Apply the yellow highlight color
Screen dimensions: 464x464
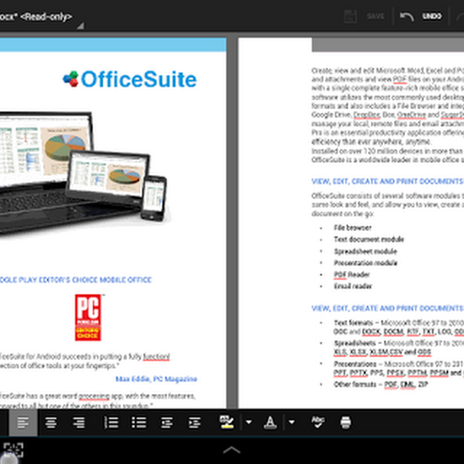[227, 422]
